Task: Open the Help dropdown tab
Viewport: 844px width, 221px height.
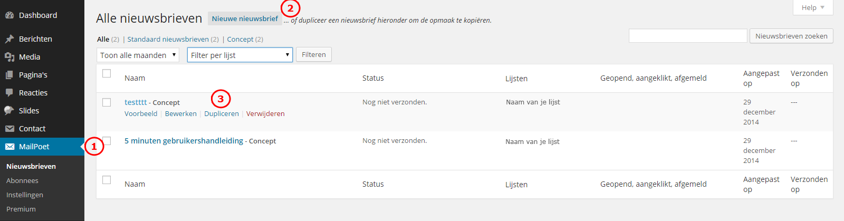Action: click(813, 7)
